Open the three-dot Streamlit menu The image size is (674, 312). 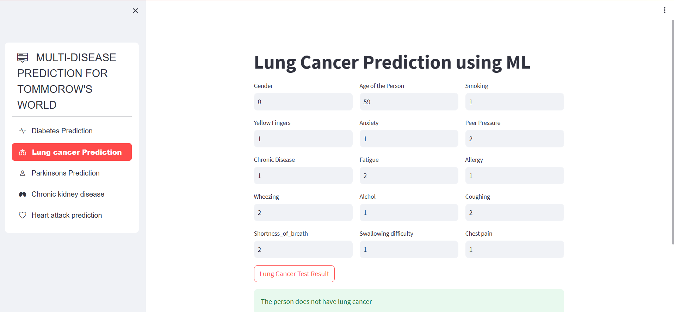click(x=664, y=10)
